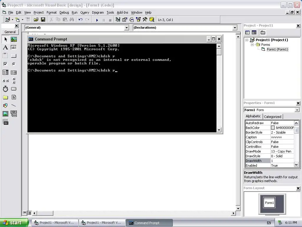Click the Open Project toolbar icon

pos(36,20)
